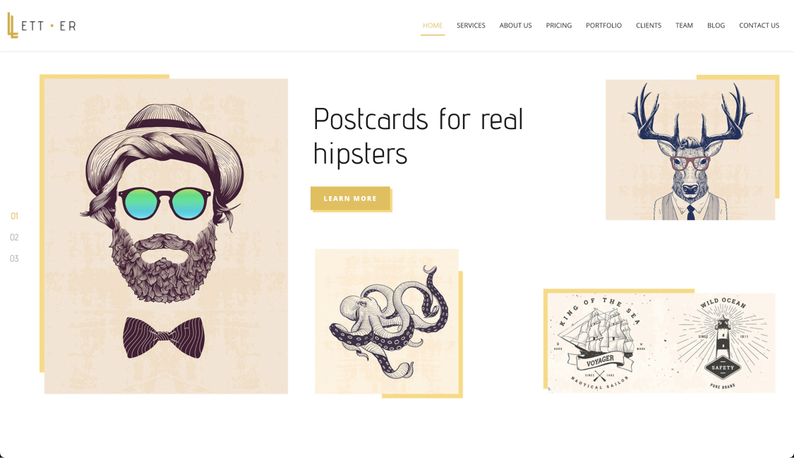The image size is (794, 467).
Task: Select slide indicator 01
Action: point(14,216)
